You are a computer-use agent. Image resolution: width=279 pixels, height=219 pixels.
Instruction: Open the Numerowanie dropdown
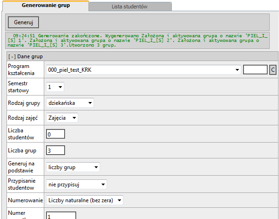[x=84, y=200]
